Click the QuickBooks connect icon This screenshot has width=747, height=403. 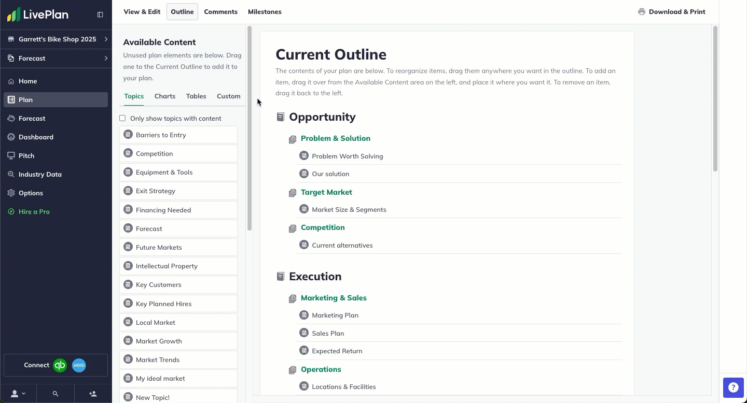[60, 365]
